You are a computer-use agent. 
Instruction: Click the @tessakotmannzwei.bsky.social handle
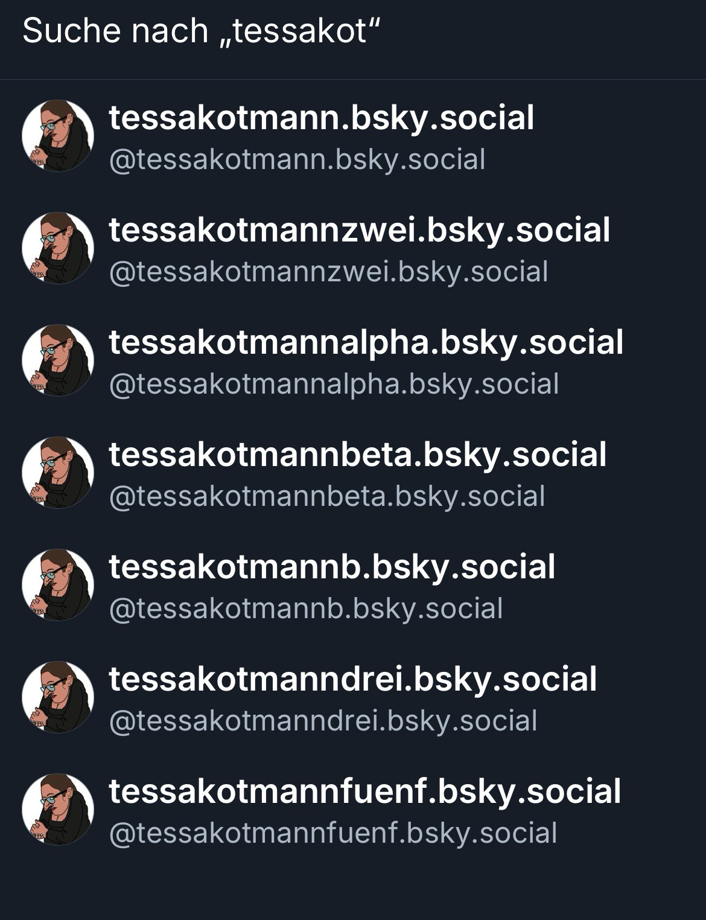(328, 272)
